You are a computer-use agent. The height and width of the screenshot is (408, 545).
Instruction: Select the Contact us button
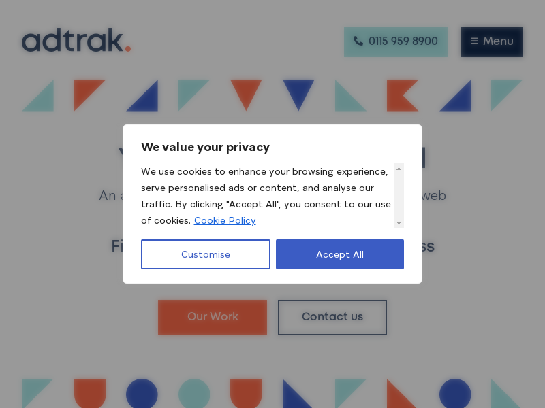click(332, 317)
